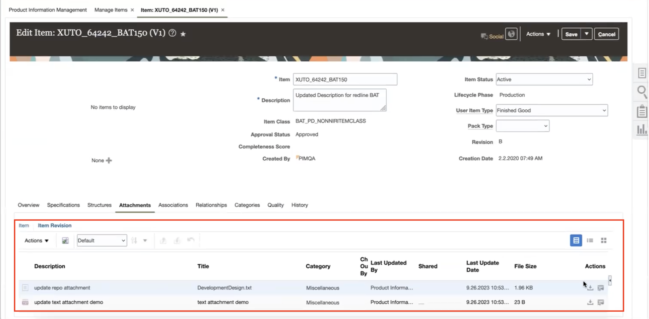Open the Quality tab
Screen dimensions: 649x319
click(x=276, y=205)
